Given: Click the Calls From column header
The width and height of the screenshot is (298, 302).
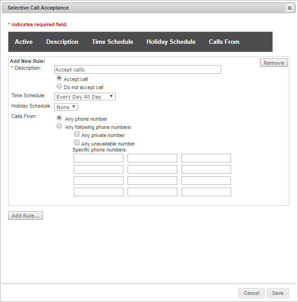Looking at the screenshot, I should tap(224, 42).
